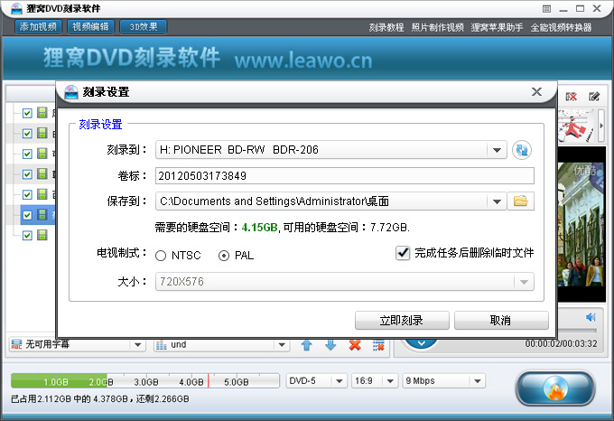
Task: Select PAL television standard
Action: point(224,256)
